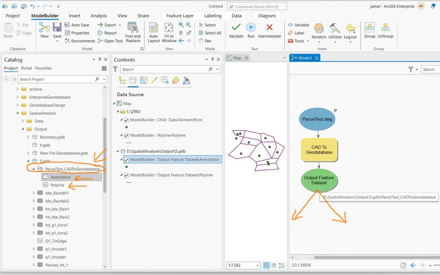Apply Auto Layout to the diagram

[154, 33]
